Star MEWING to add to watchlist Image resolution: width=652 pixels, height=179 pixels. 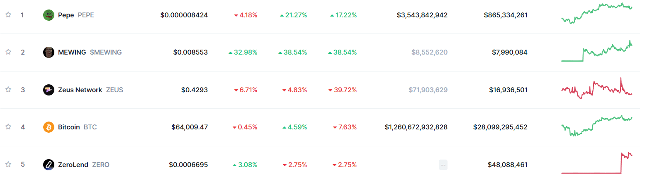[8, 52]
